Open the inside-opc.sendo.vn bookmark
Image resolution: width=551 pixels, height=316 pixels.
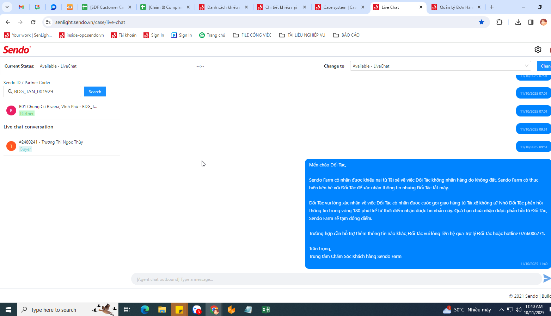[81, 35]
